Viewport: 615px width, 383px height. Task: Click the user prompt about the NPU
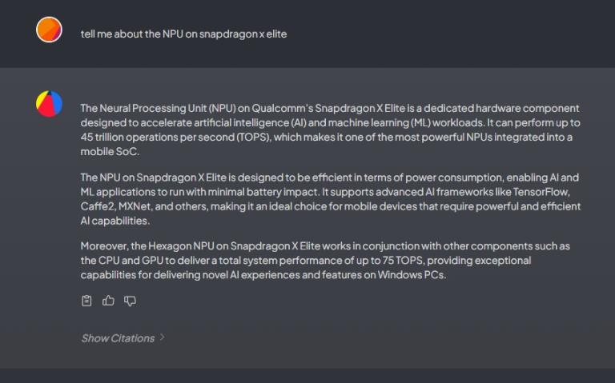183,34
